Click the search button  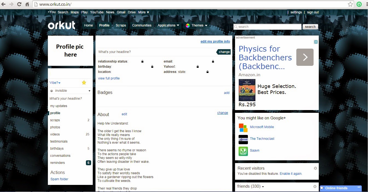[x=310, y=27]
